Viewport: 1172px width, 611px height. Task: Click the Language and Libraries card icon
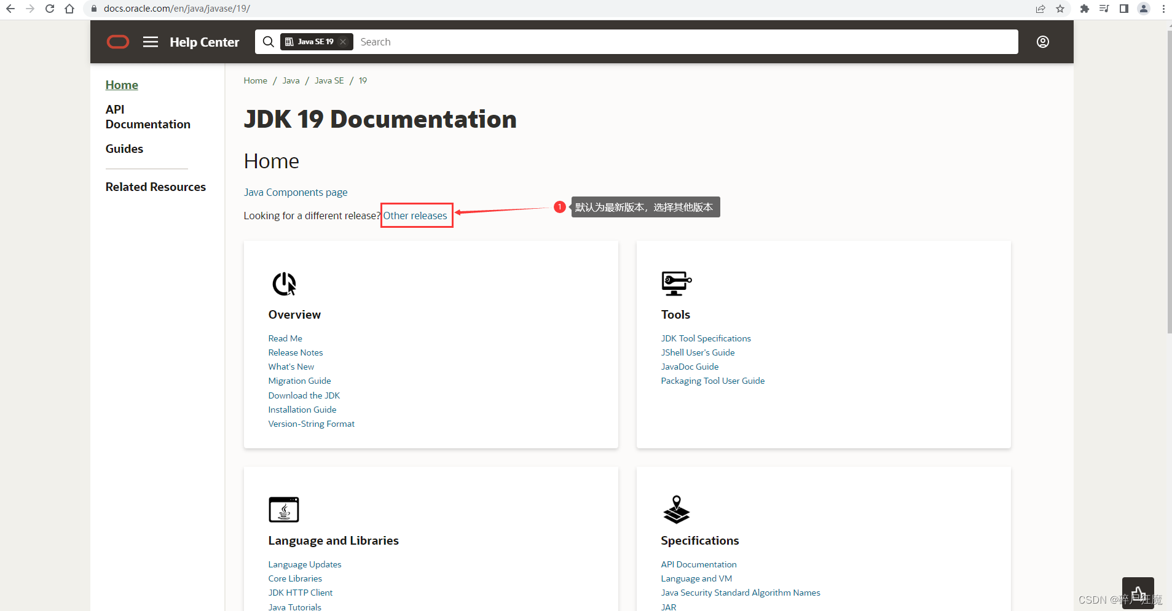coord(284,510)
